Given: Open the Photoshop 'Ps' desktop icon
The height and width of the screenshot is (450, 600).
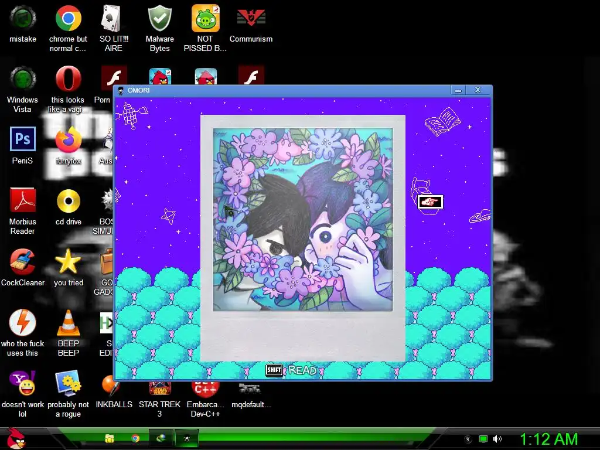Looking at the screenshot, I should tap(23, 139).
